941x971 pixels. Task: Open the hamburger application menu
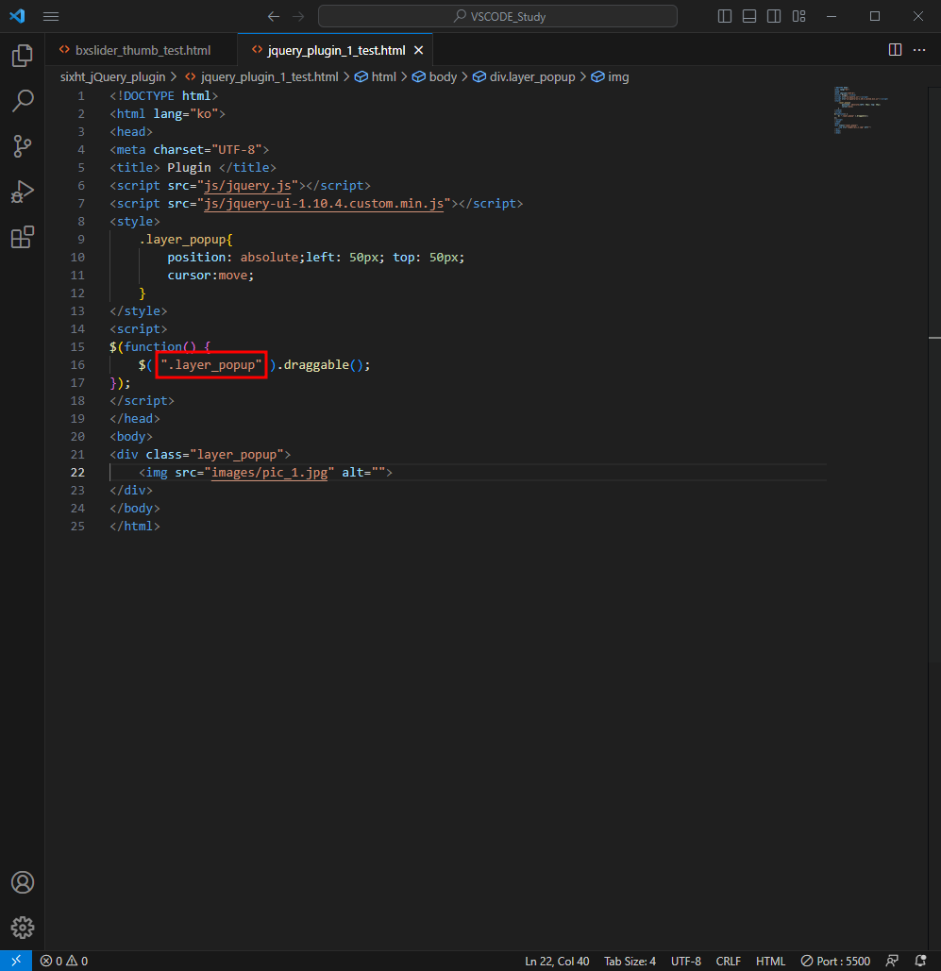click(51, 17)
